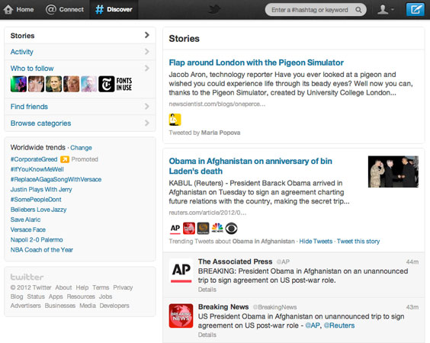The height and width of the screenshot is (343, 430).
Task: Select Browse categories in the sidebar
Action: click(80, 123)
